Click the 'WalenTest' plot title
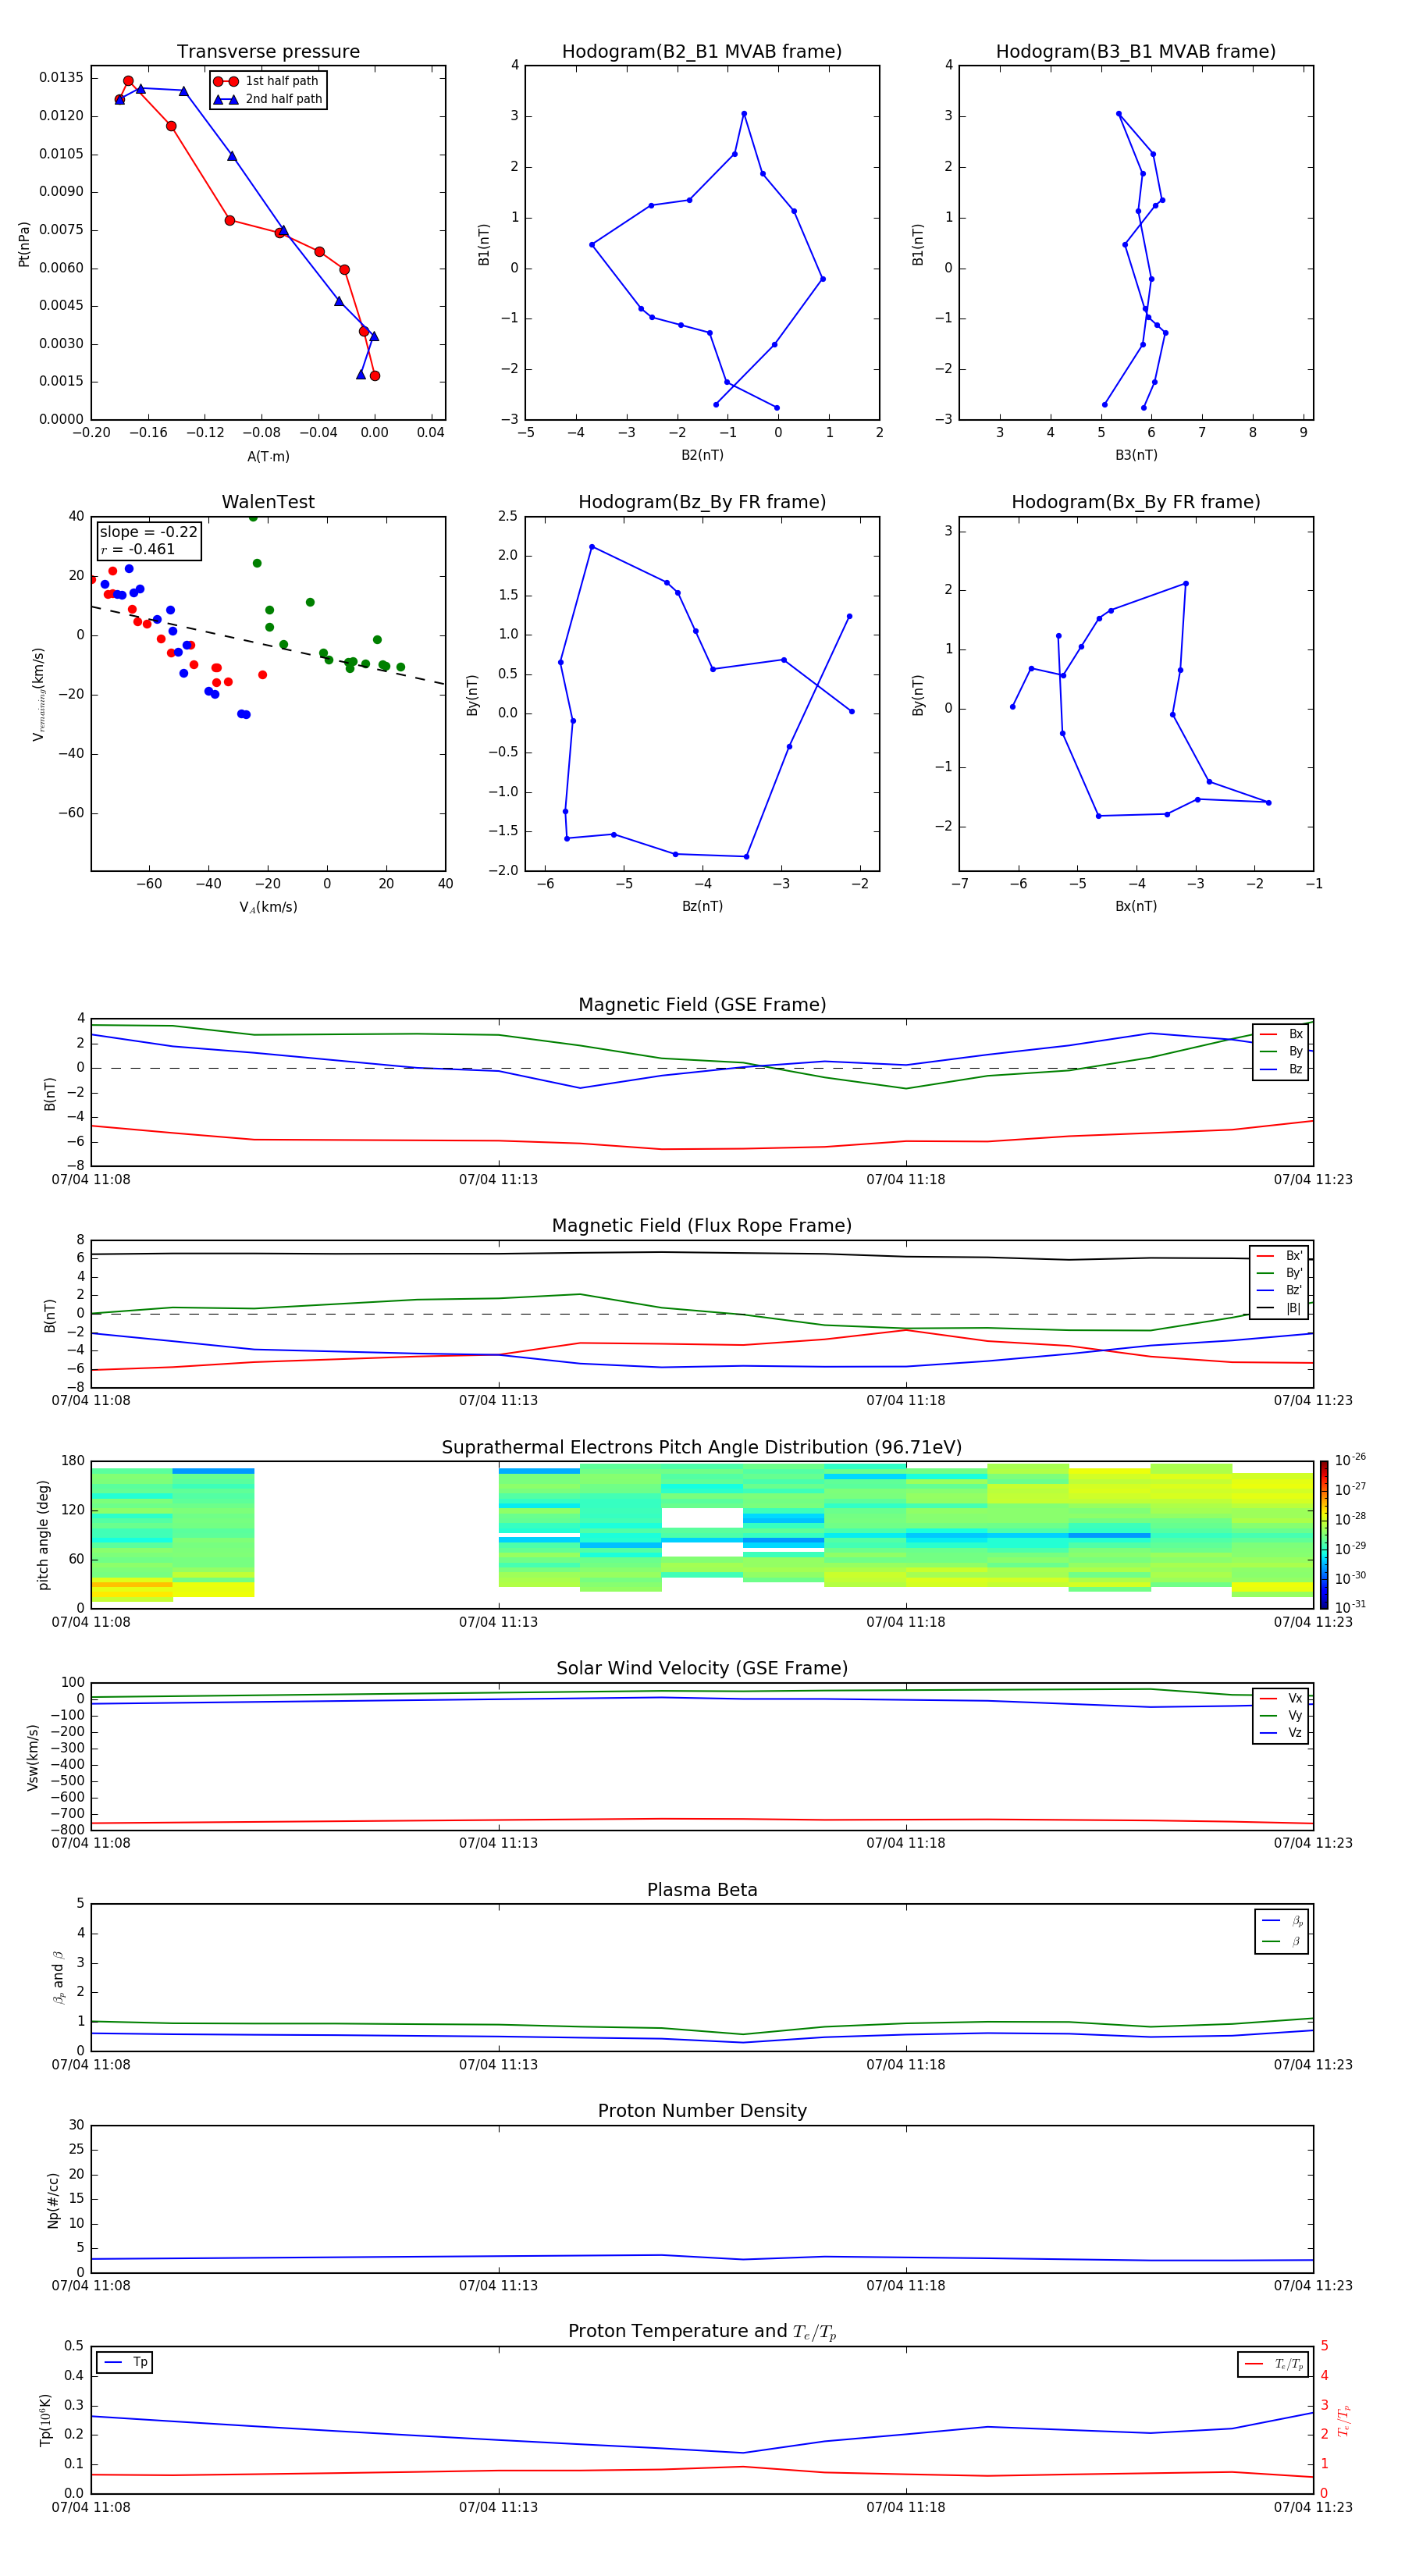This screenshot has height=2576, width=1405. click(x=268, y=502)
